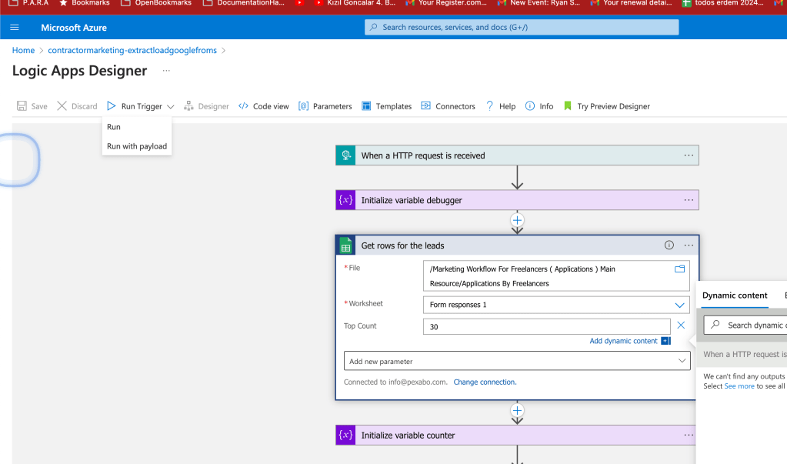
Task: Collapse the Get rows for the leads header
Action: (x=517, y=245)
